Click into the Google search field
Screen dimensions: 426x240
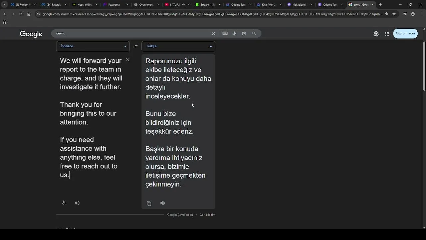pyautogui.click(x=133, y=33)
